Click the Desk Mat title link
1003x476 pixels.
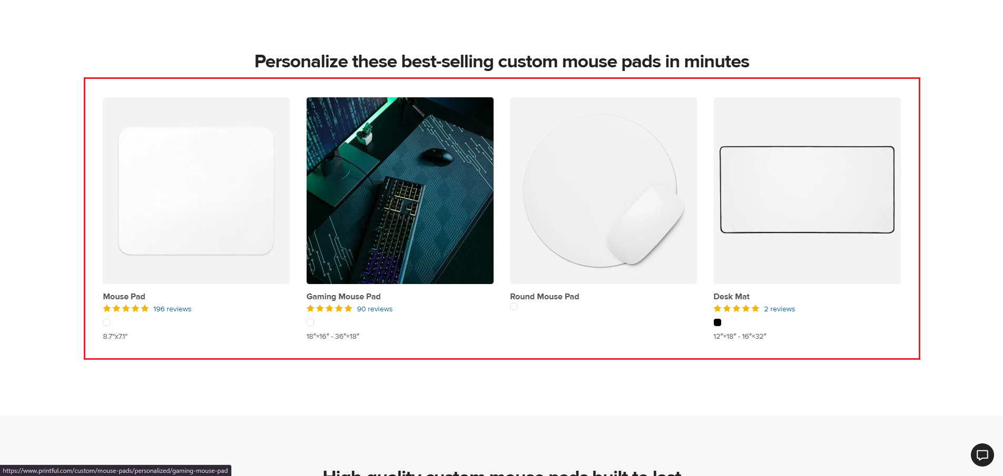coord(731,297)
